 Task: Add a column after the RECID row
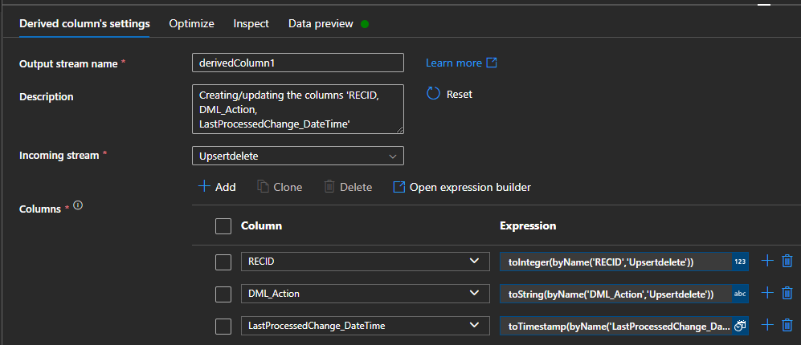point(768,262)
